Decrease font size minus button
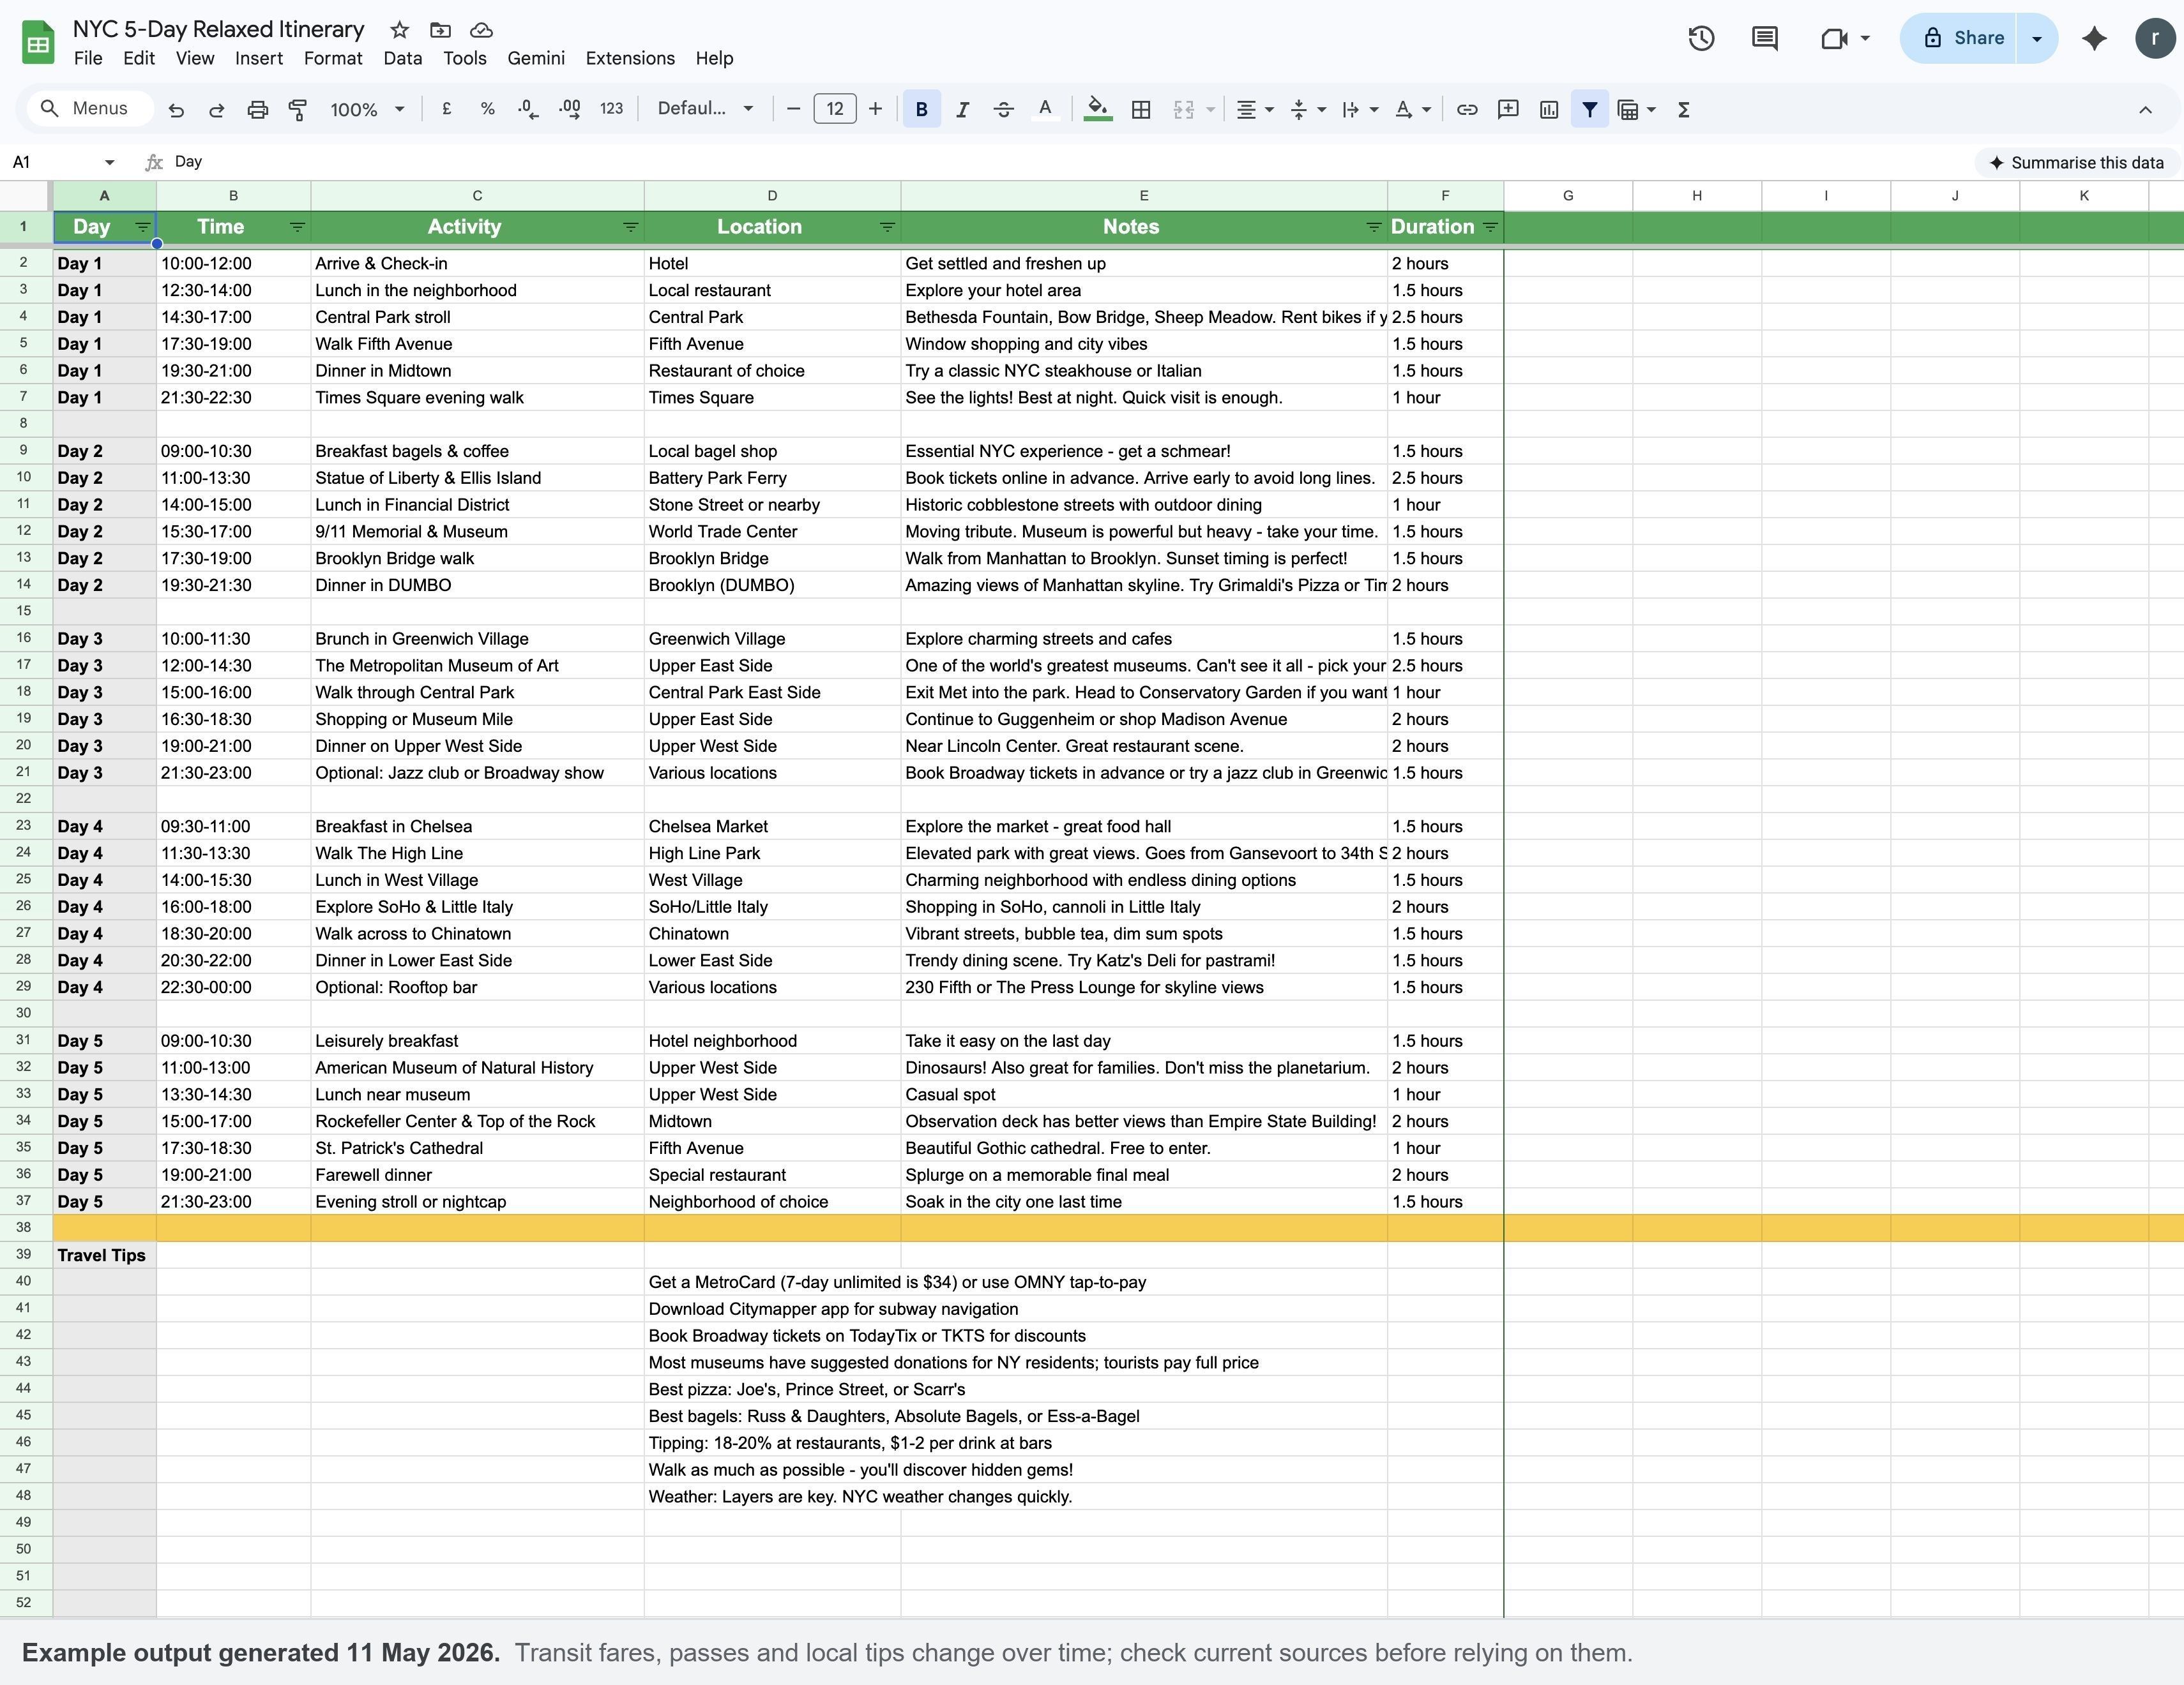This screenshot has height=1685, width=2184. pyautogui.click(x=794, y=109)
